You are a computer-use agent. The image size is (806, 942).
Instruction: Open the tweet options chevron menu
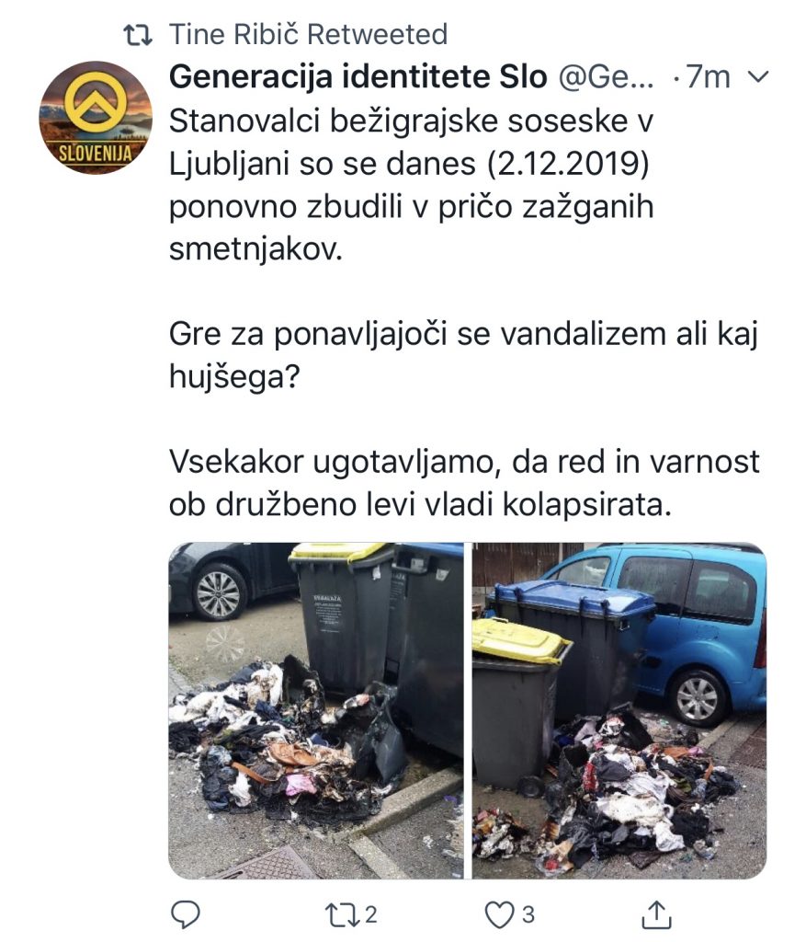point(758,77)
